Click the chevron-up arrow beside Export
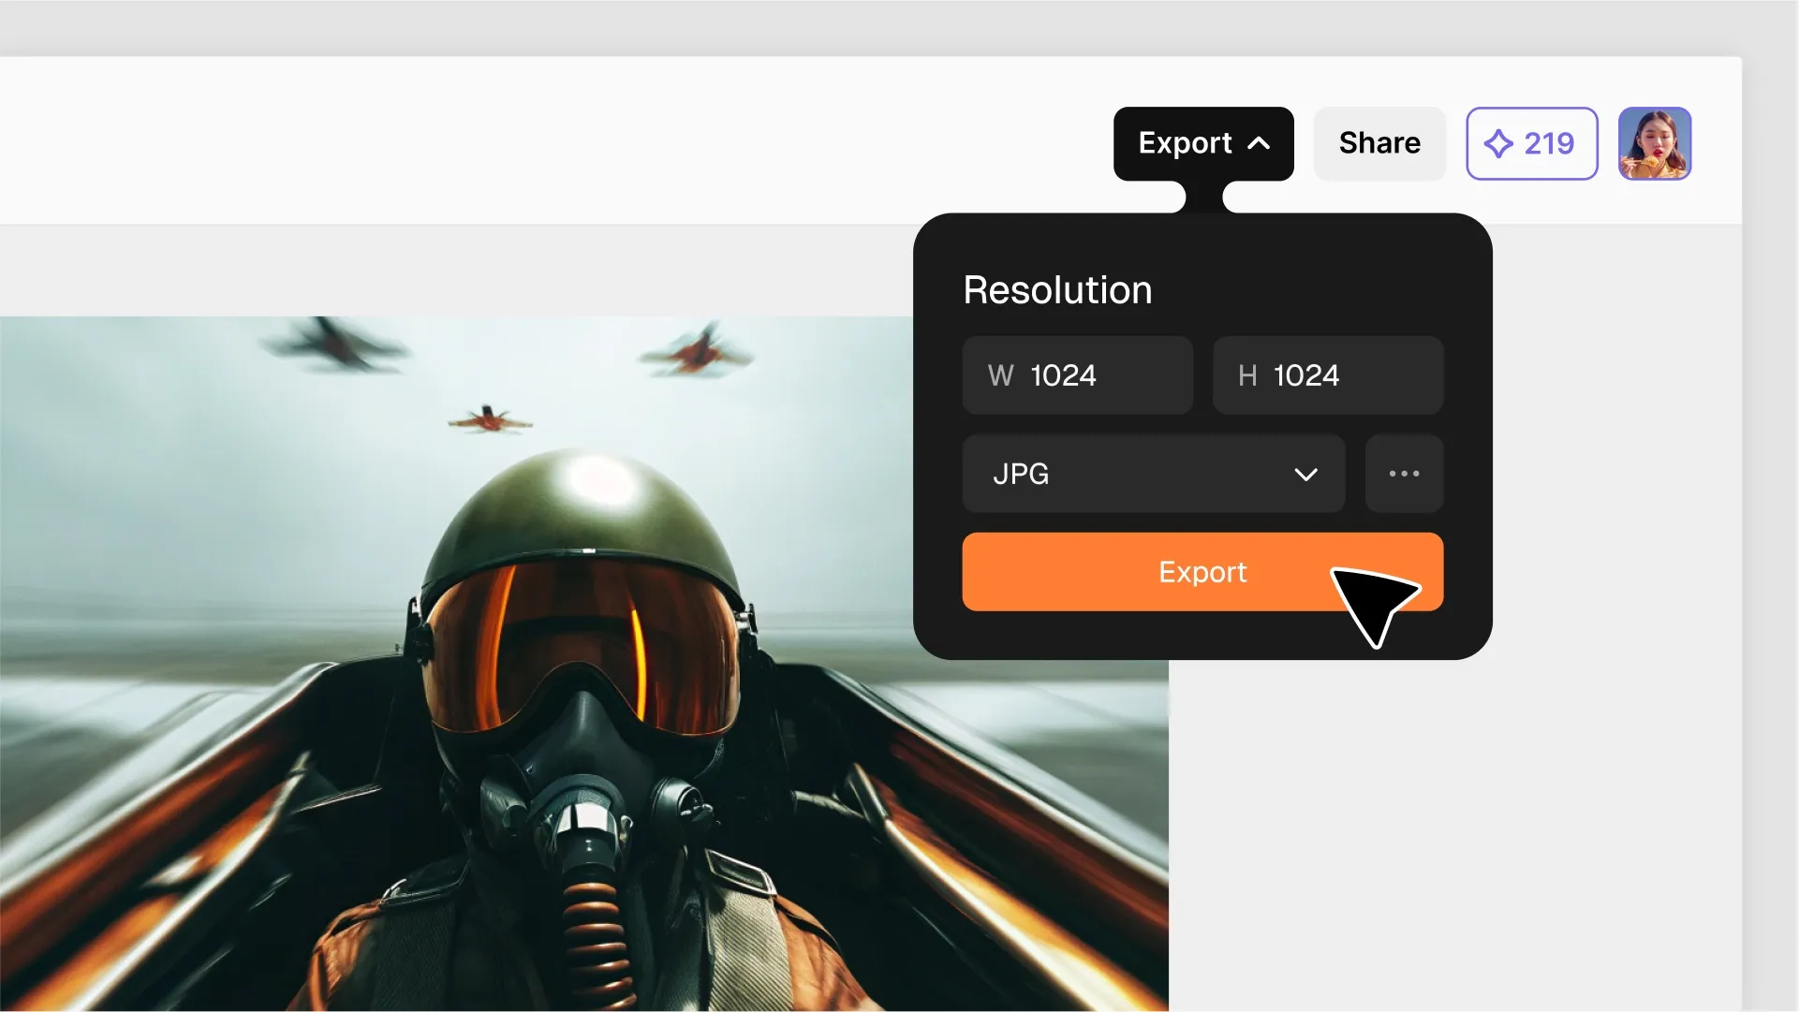Image resolution: width=1799 pixels, height=1012 pixels. click(x=1260, y=143)
